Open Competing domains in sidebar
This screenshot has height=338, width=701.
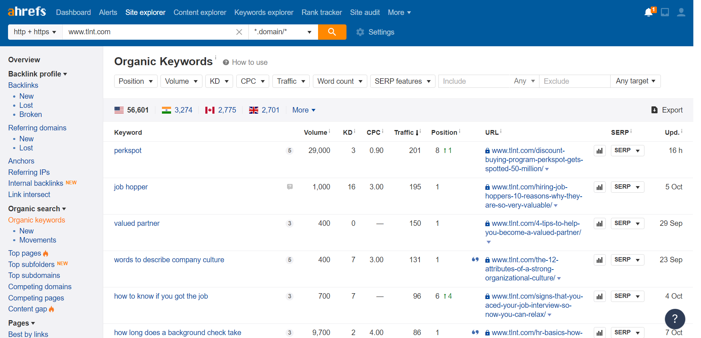coord(40,287)
